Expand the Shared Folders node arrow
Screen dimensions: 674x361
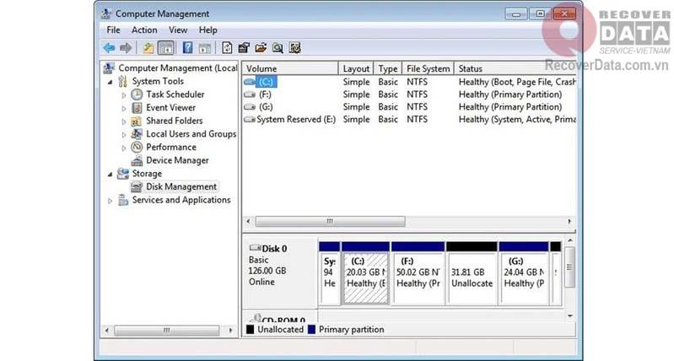(124, 121)
